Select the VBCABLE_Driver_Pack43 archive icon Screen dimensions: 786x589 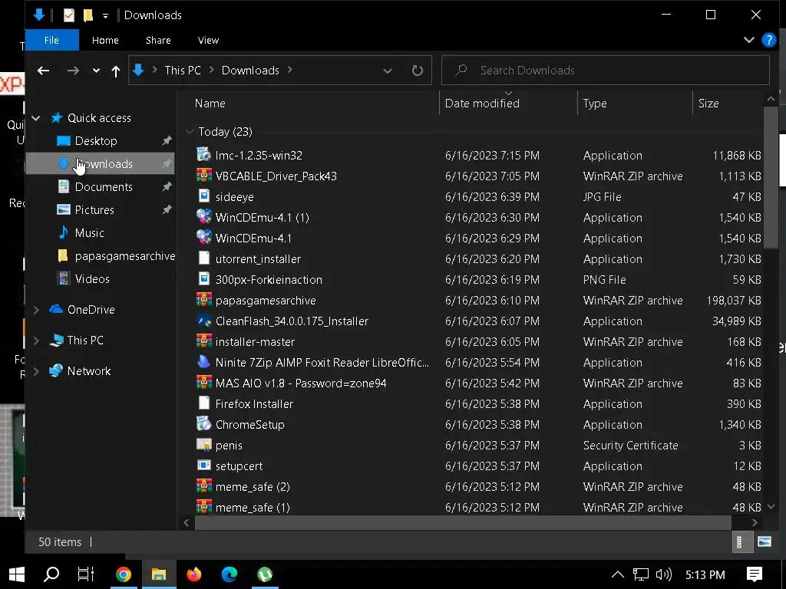click(203, 176)
